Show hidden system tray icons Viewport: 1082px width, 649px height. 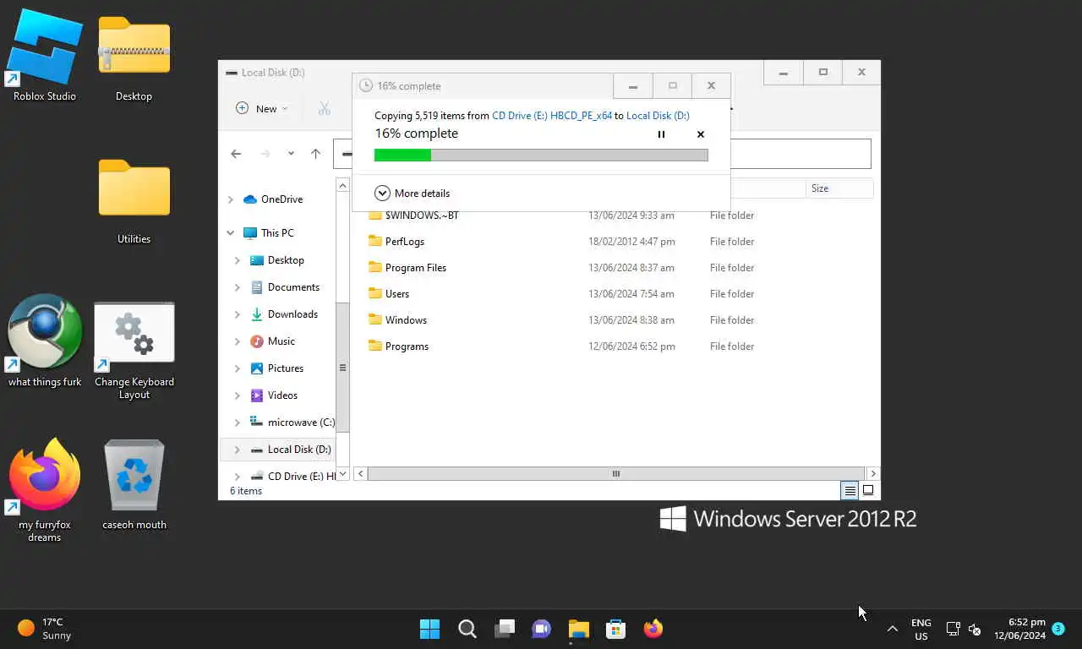[892, 629]
